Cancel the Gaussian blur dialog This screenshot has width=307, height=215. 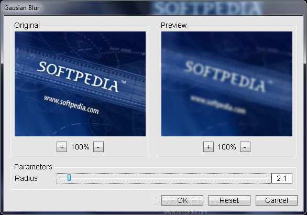coord(277,200)
